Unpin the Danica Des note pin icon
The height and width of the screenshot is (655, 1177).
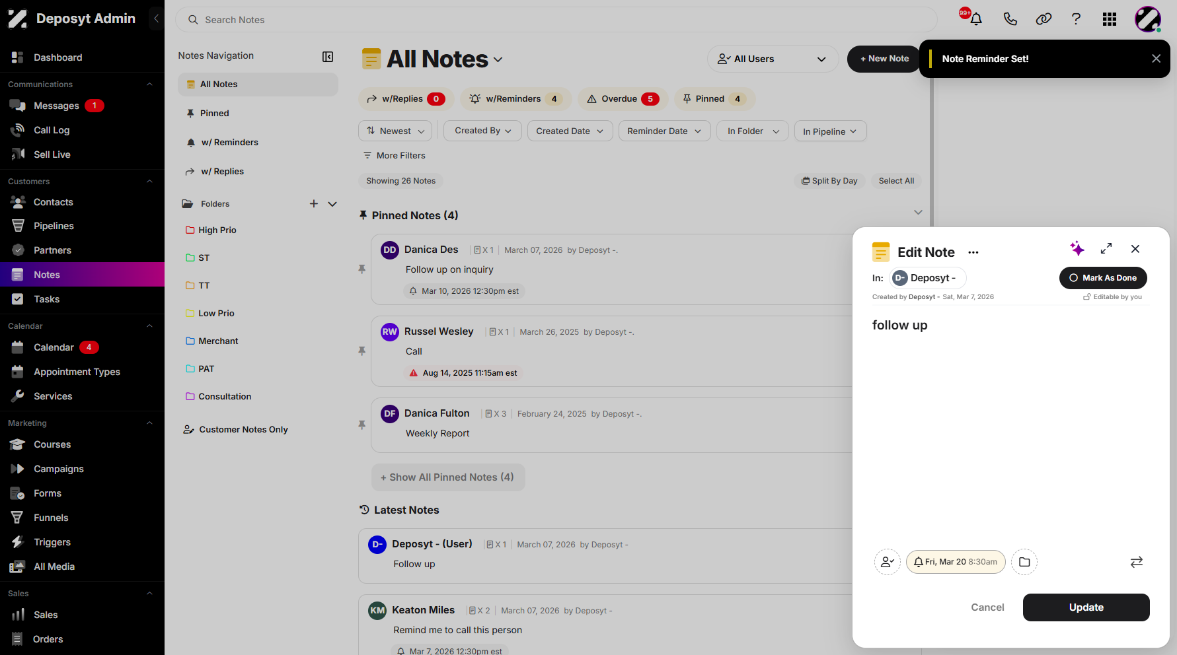coord(362,269)
